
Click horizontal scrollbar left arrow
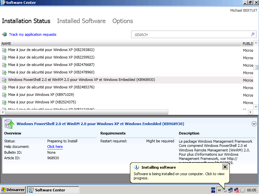click(3, 112)
